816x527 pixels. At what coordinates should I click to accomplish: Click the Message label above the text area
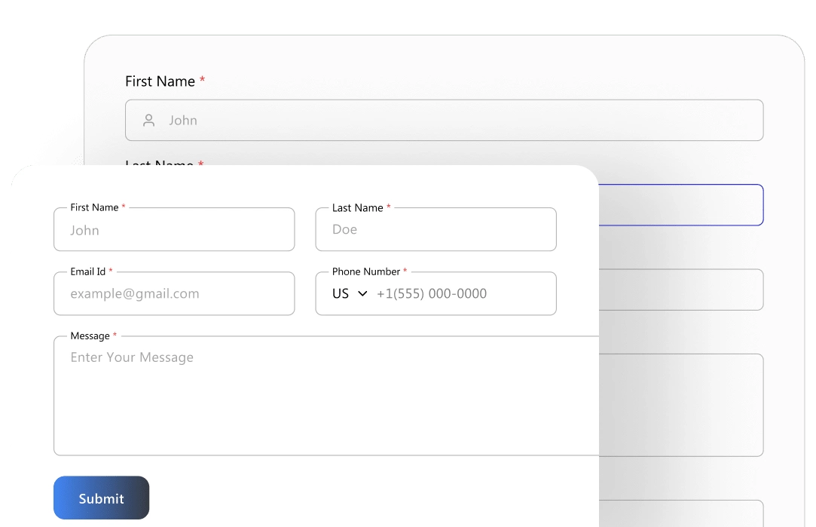(x=90, y=336)
